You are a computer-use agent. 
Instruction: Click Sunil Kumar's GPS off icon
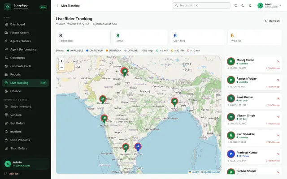pyautogui.click(x=278, y=98)
